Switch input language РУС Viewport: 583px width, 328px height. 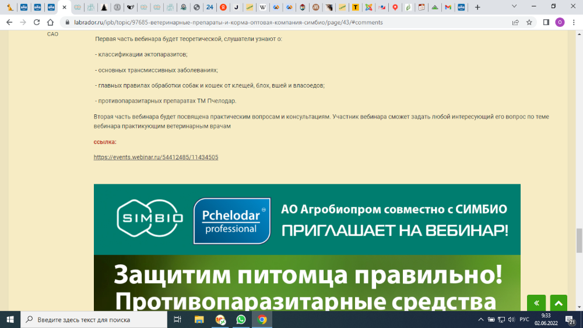pos(524,319)
